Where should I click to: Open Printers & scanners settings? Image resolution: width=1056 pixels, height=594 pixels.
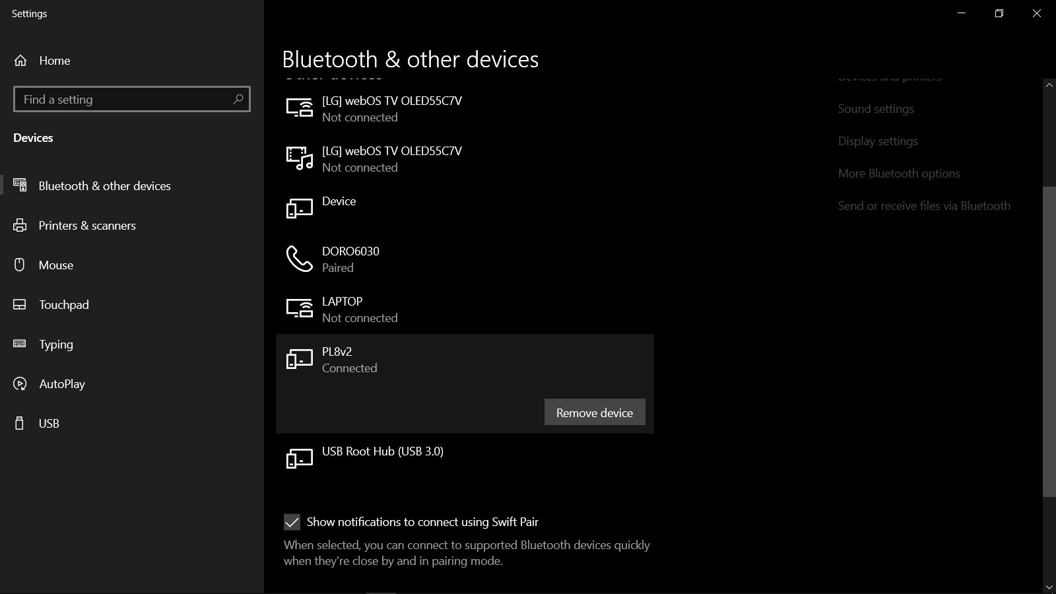click(87, 226)
